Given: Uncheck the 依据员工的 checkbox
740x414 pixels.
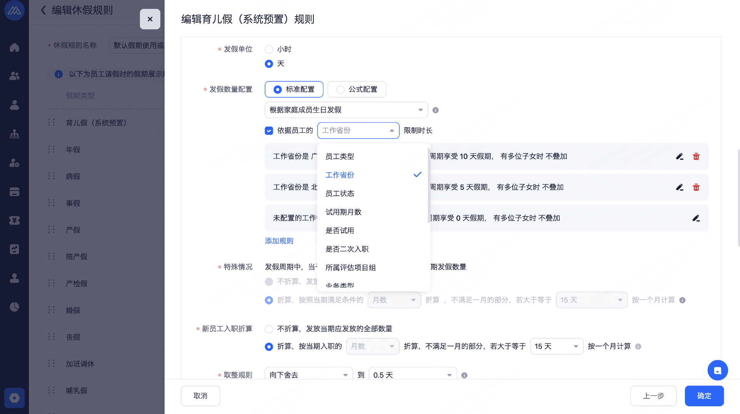Looking at the screenshot, I should [269, 131].
